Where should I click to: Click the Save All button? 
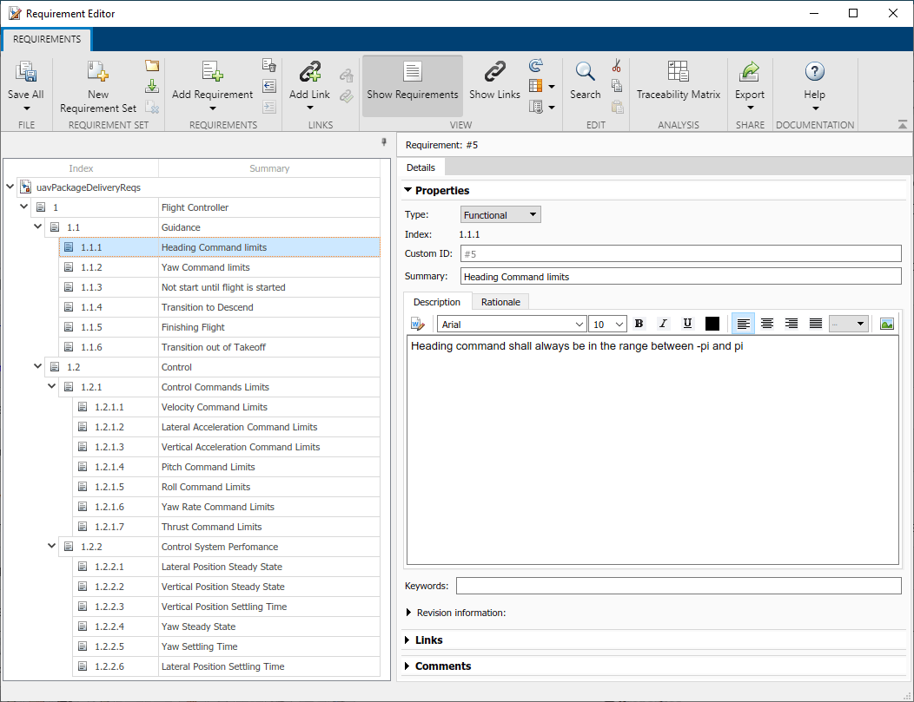[25, 72]
